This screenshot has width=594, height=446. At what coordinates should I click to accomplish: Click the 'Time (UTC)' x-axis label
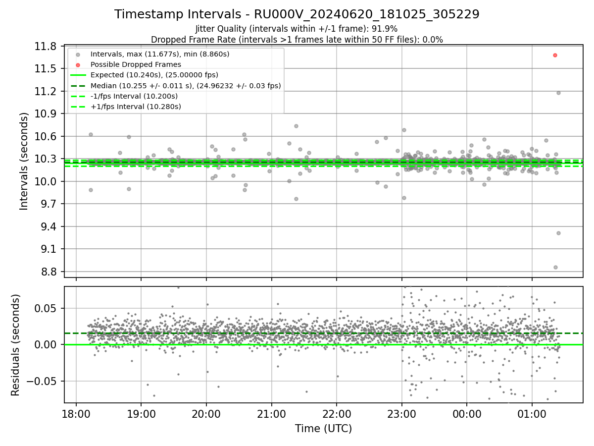(x=323, y=429)
